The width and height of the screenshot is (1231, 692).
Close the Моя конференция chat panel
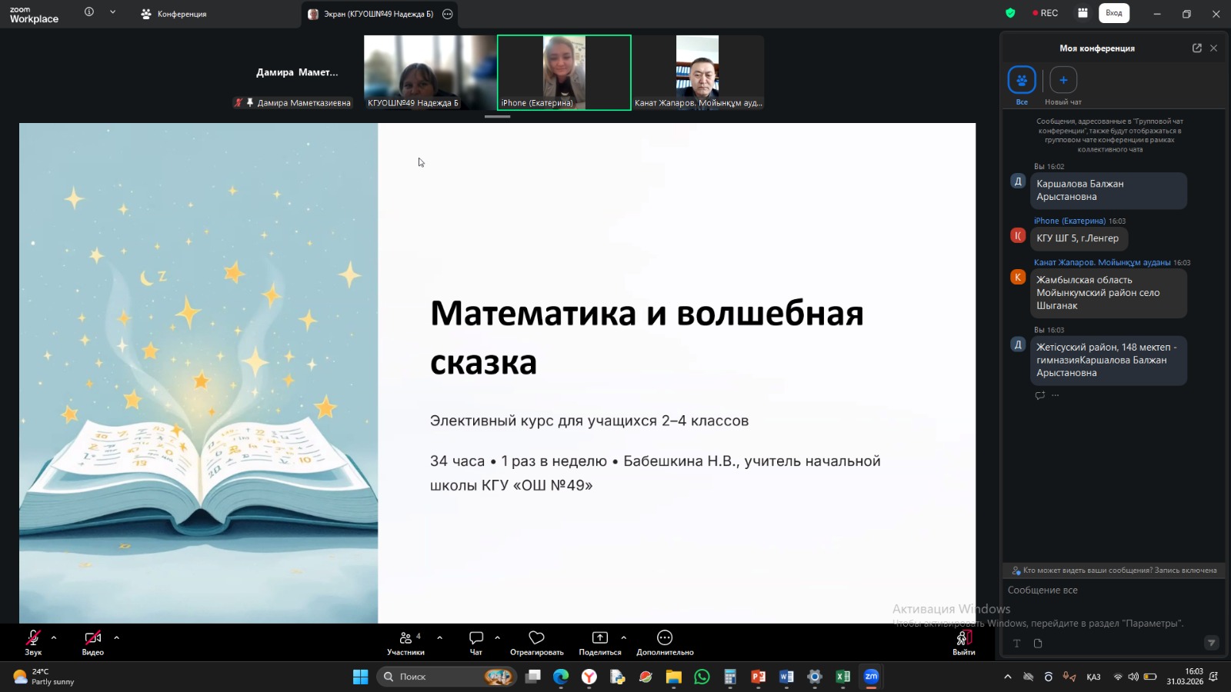[x=1214, y=48]
